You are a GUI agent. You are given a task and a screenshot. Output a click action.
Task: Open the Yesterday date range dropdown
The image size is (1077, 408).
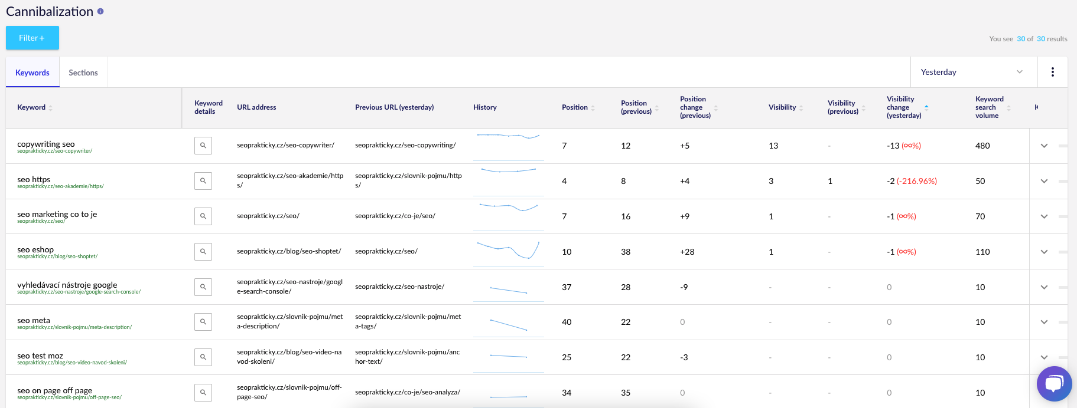[x=974, y=72]
